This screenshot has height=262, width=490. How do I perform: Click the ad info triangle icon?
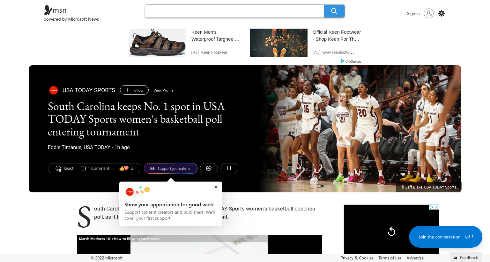click(x=432, y=207)
